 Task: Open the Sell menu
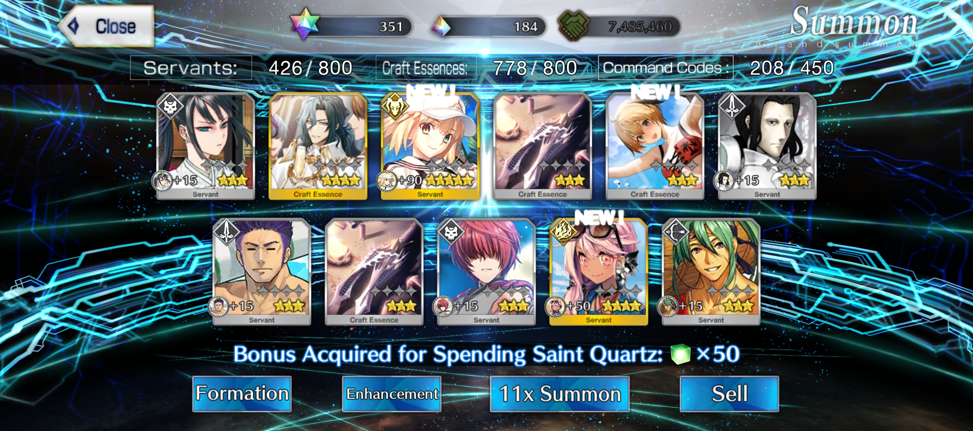tap(729, 394)
